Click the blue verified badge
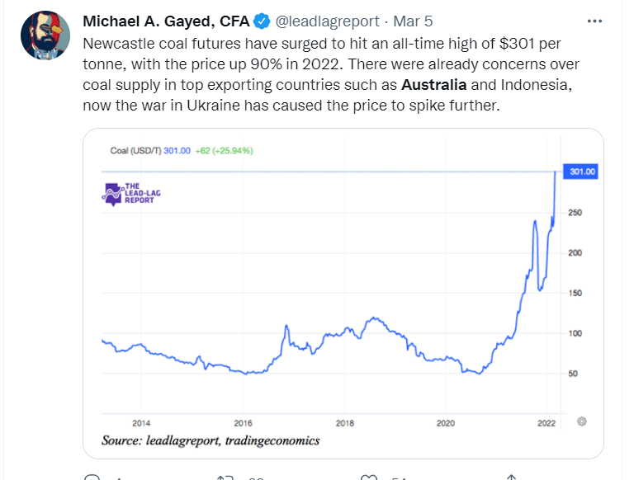This screenshot has height=480, width=634. 262,21
